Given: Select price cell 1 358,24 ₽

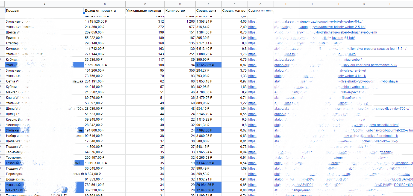Looking at the screenshot, I should point(208,22).
